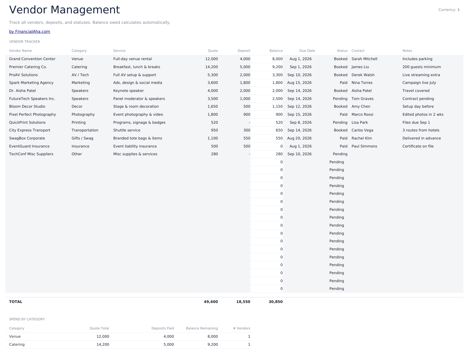The image size is (469, 354).
Task: Click the James Liu contact cell
Action: [360, 67]
